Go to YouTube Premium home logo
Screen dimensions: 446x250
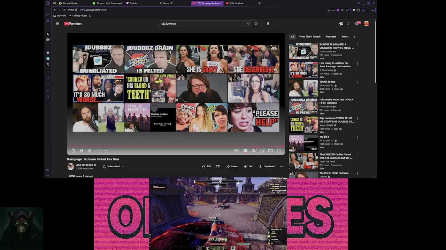72,24
